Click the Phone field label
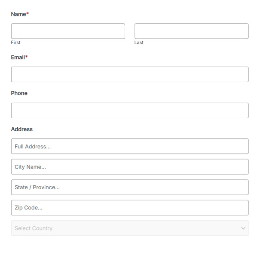258x258 pixels. coord(19,93)
